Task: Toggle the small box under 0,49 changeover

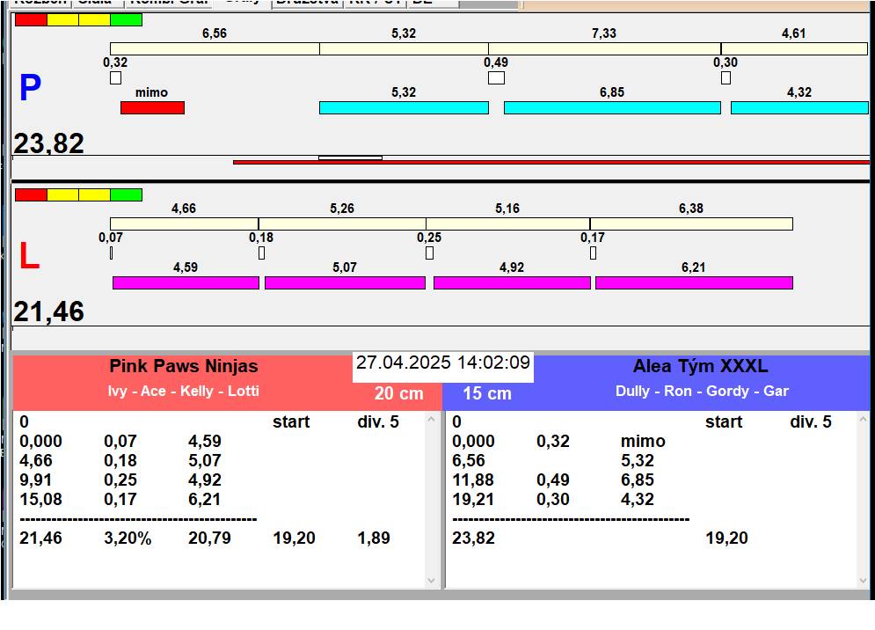Action: [496, 78]
